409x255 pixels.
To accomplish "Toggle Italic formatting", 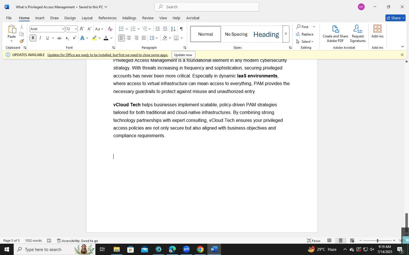I will click(x=40, y=38).
